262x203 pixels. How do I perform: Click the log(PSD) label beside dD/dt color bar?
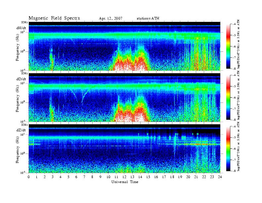point(239,95)
